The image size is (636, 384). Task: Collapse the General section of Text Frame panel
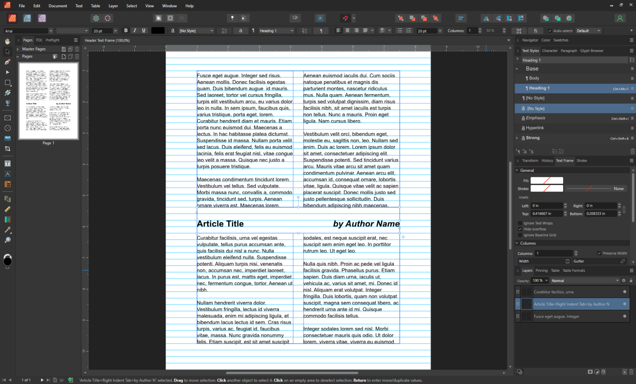click(x=517, y=170)
